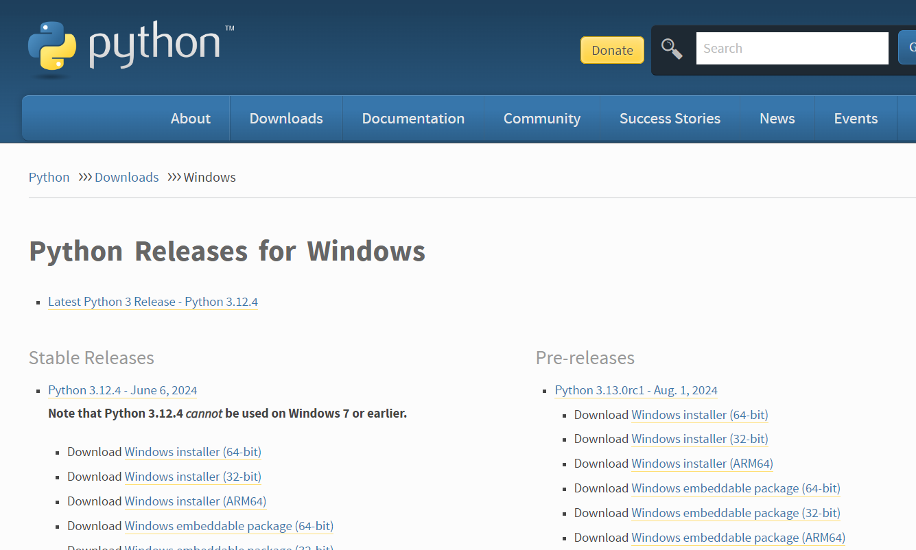Download stable Windows installer (64-bit)
Screen dimensions: 916x550
point(193,452)
